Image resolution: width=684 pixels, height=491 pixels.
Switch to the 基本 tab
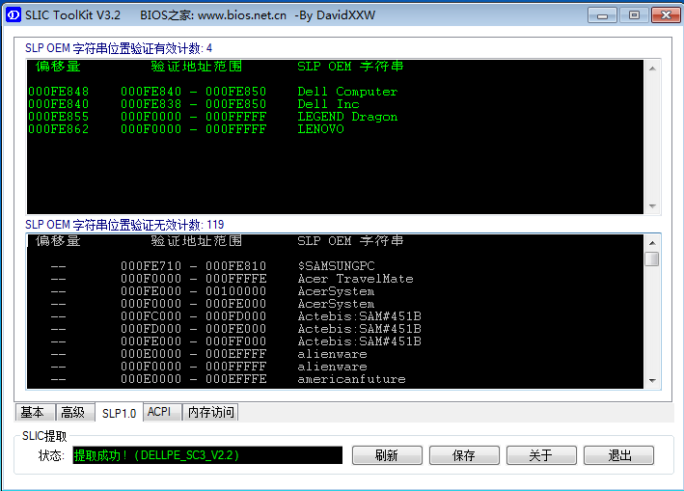coord(33,412)
